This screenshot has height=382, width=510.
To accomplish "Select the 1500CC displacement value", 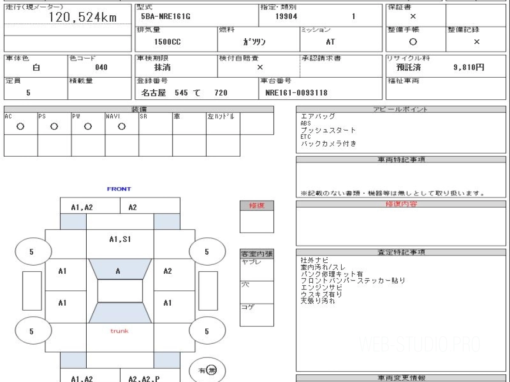I will (x=167, y=42).
